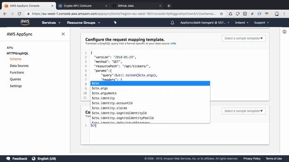This screenshot has width=289, height=162.
Task: Open the AppSync/dabit-Isengard account dropdown
Action: (205, 22)
